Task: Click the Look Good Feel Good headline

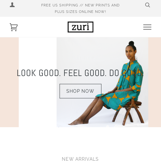Action: pyautogui.click(x=80, y=73)
